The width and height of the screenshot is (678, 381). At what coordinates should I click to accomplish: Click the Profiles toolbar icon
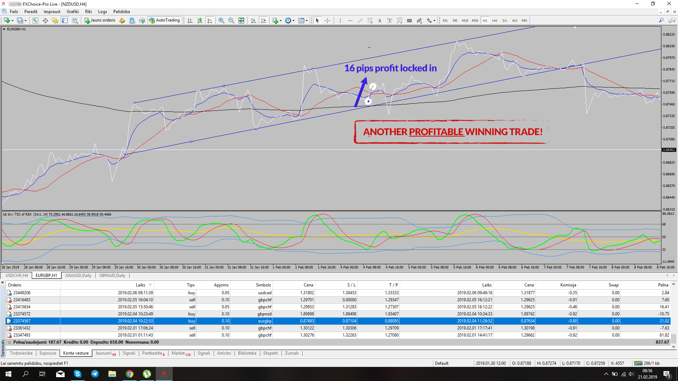pos(20,20)
